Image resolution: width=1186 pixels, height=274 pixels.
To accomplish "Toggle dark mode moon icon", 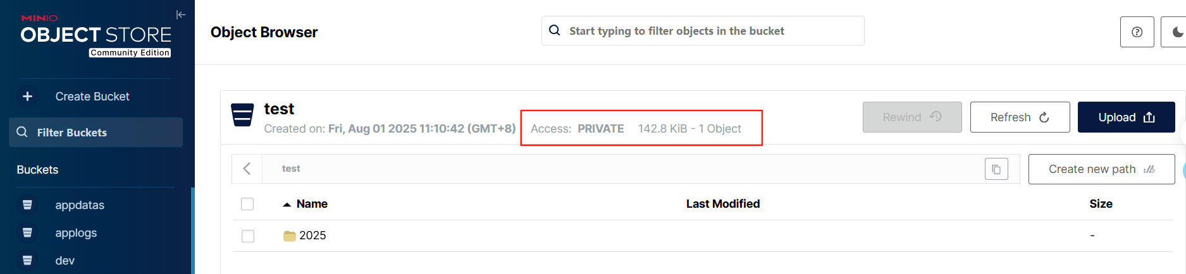I will point(1177,32).
